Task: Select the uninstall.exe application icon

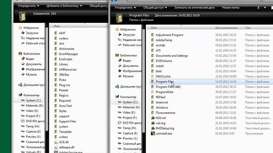Action: pyautogui.click(x=153, y=133)
